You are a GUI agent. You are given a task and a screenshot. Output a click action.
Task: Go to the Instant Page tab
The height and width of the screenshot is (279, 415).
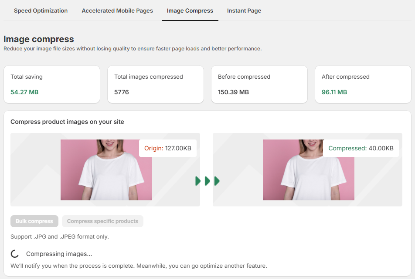coord(244,10)
